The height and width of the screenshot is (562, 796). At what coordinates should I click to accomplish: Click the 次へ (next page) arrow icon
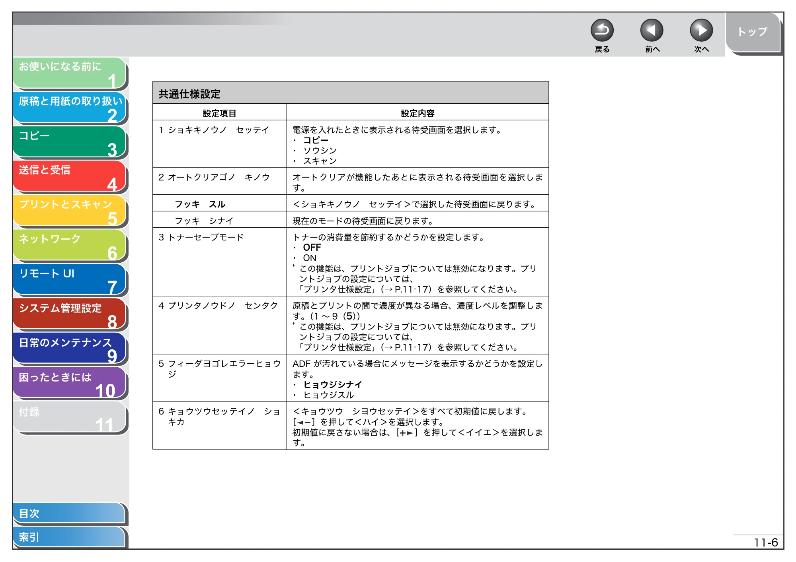701,30
